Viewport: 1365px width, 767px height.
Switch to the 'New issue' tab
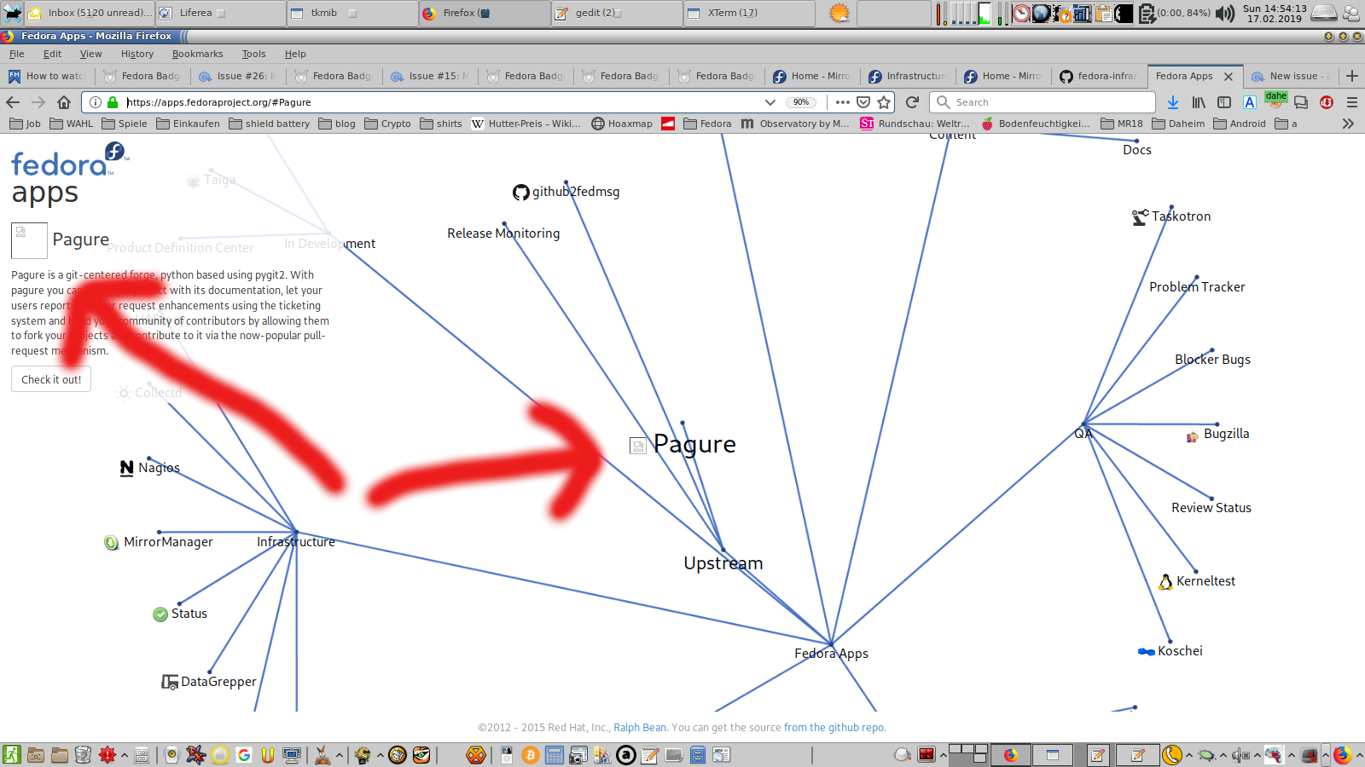coord(1291,76)
